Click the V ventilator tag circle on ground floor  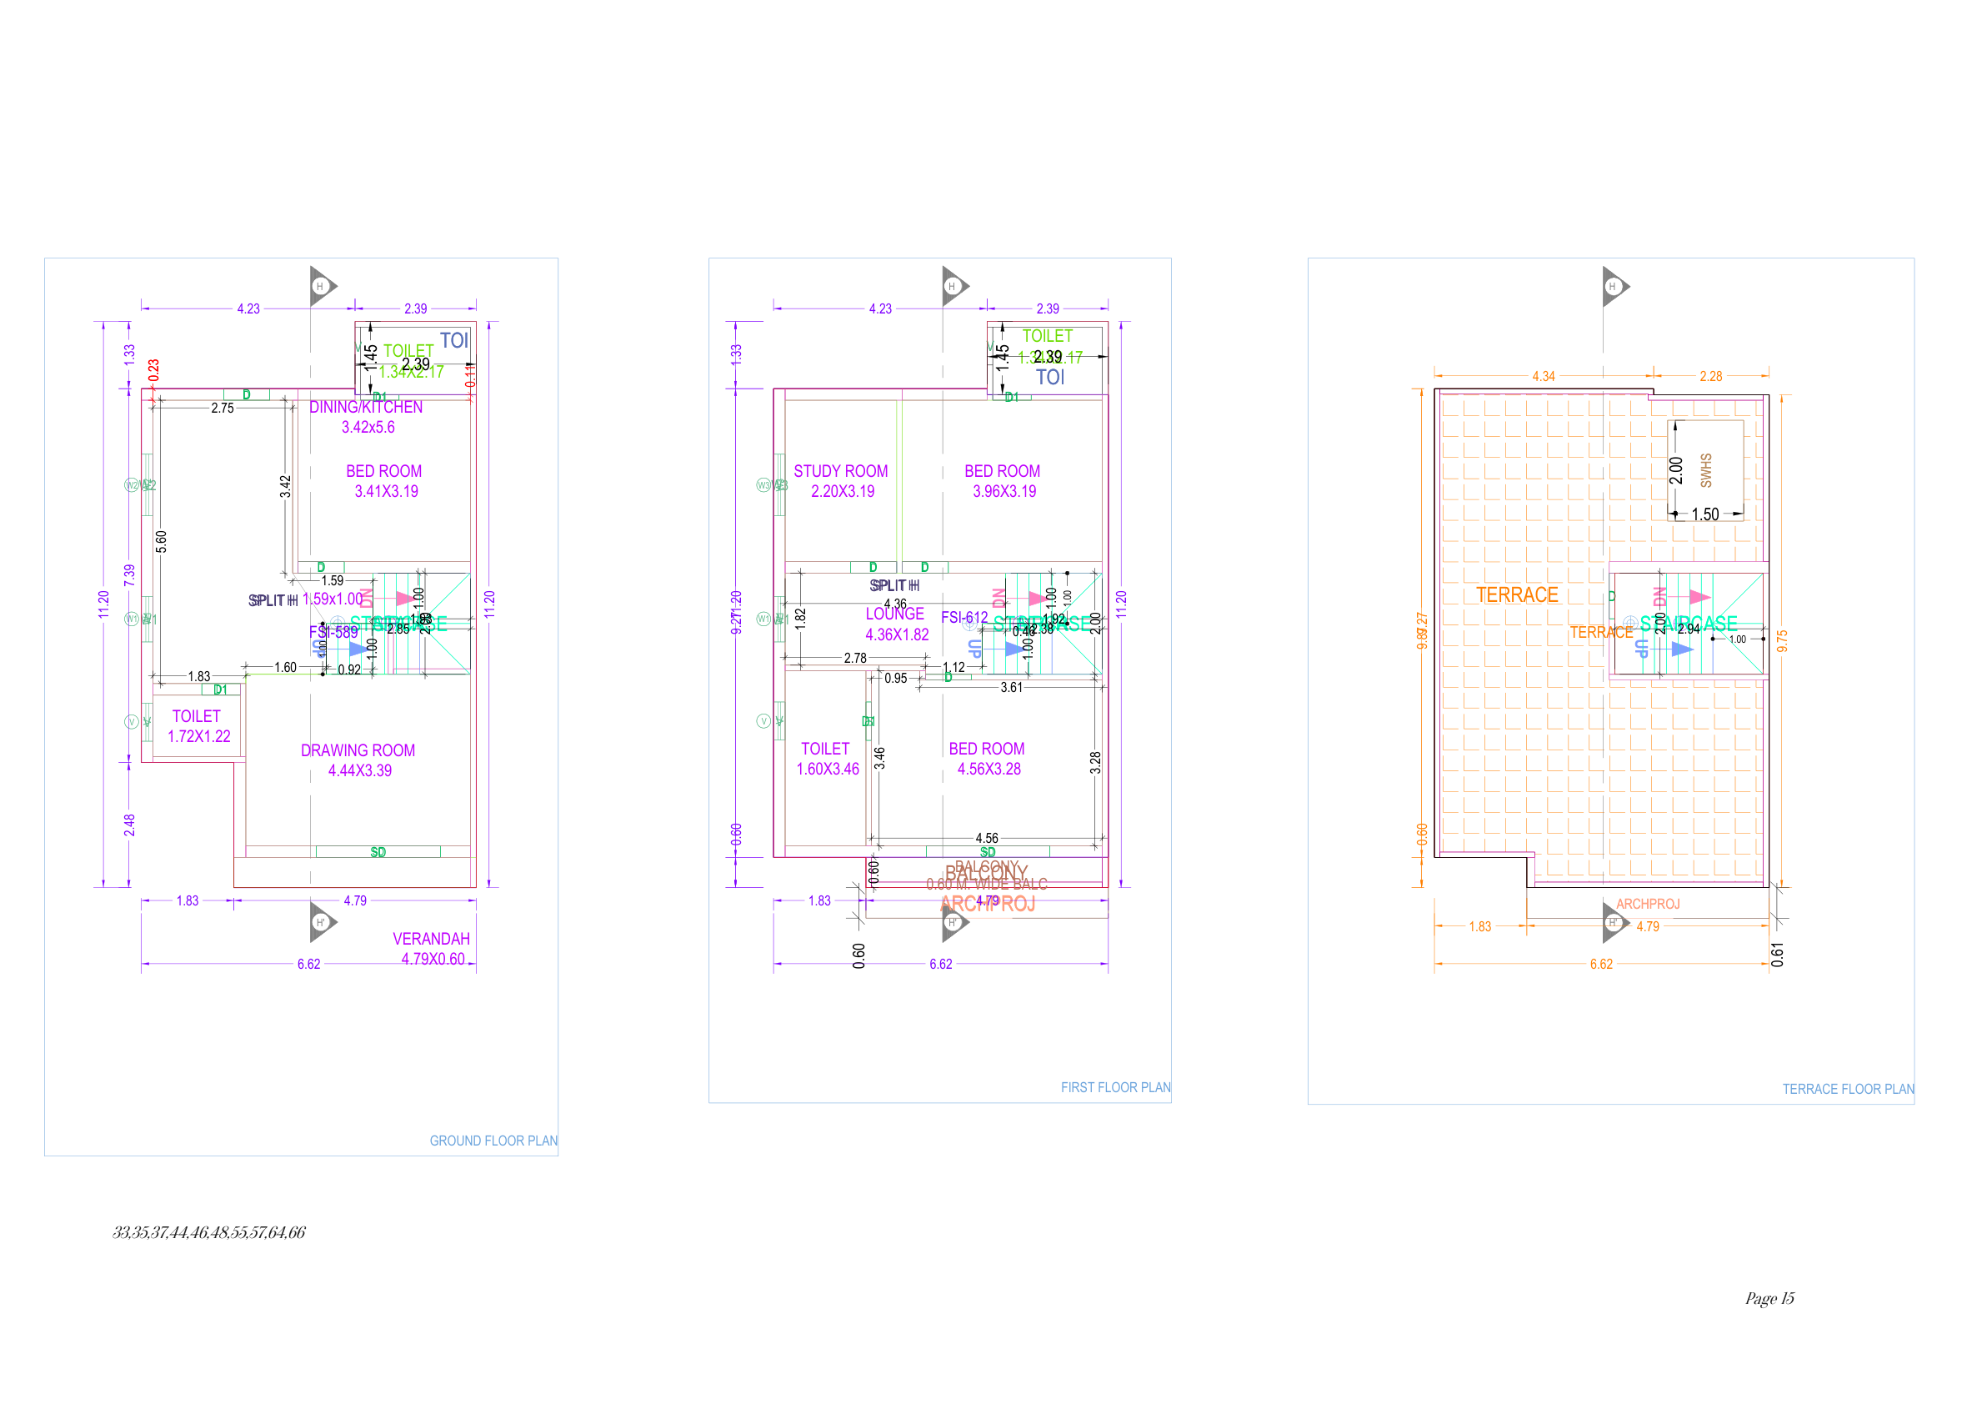(132, 722)
